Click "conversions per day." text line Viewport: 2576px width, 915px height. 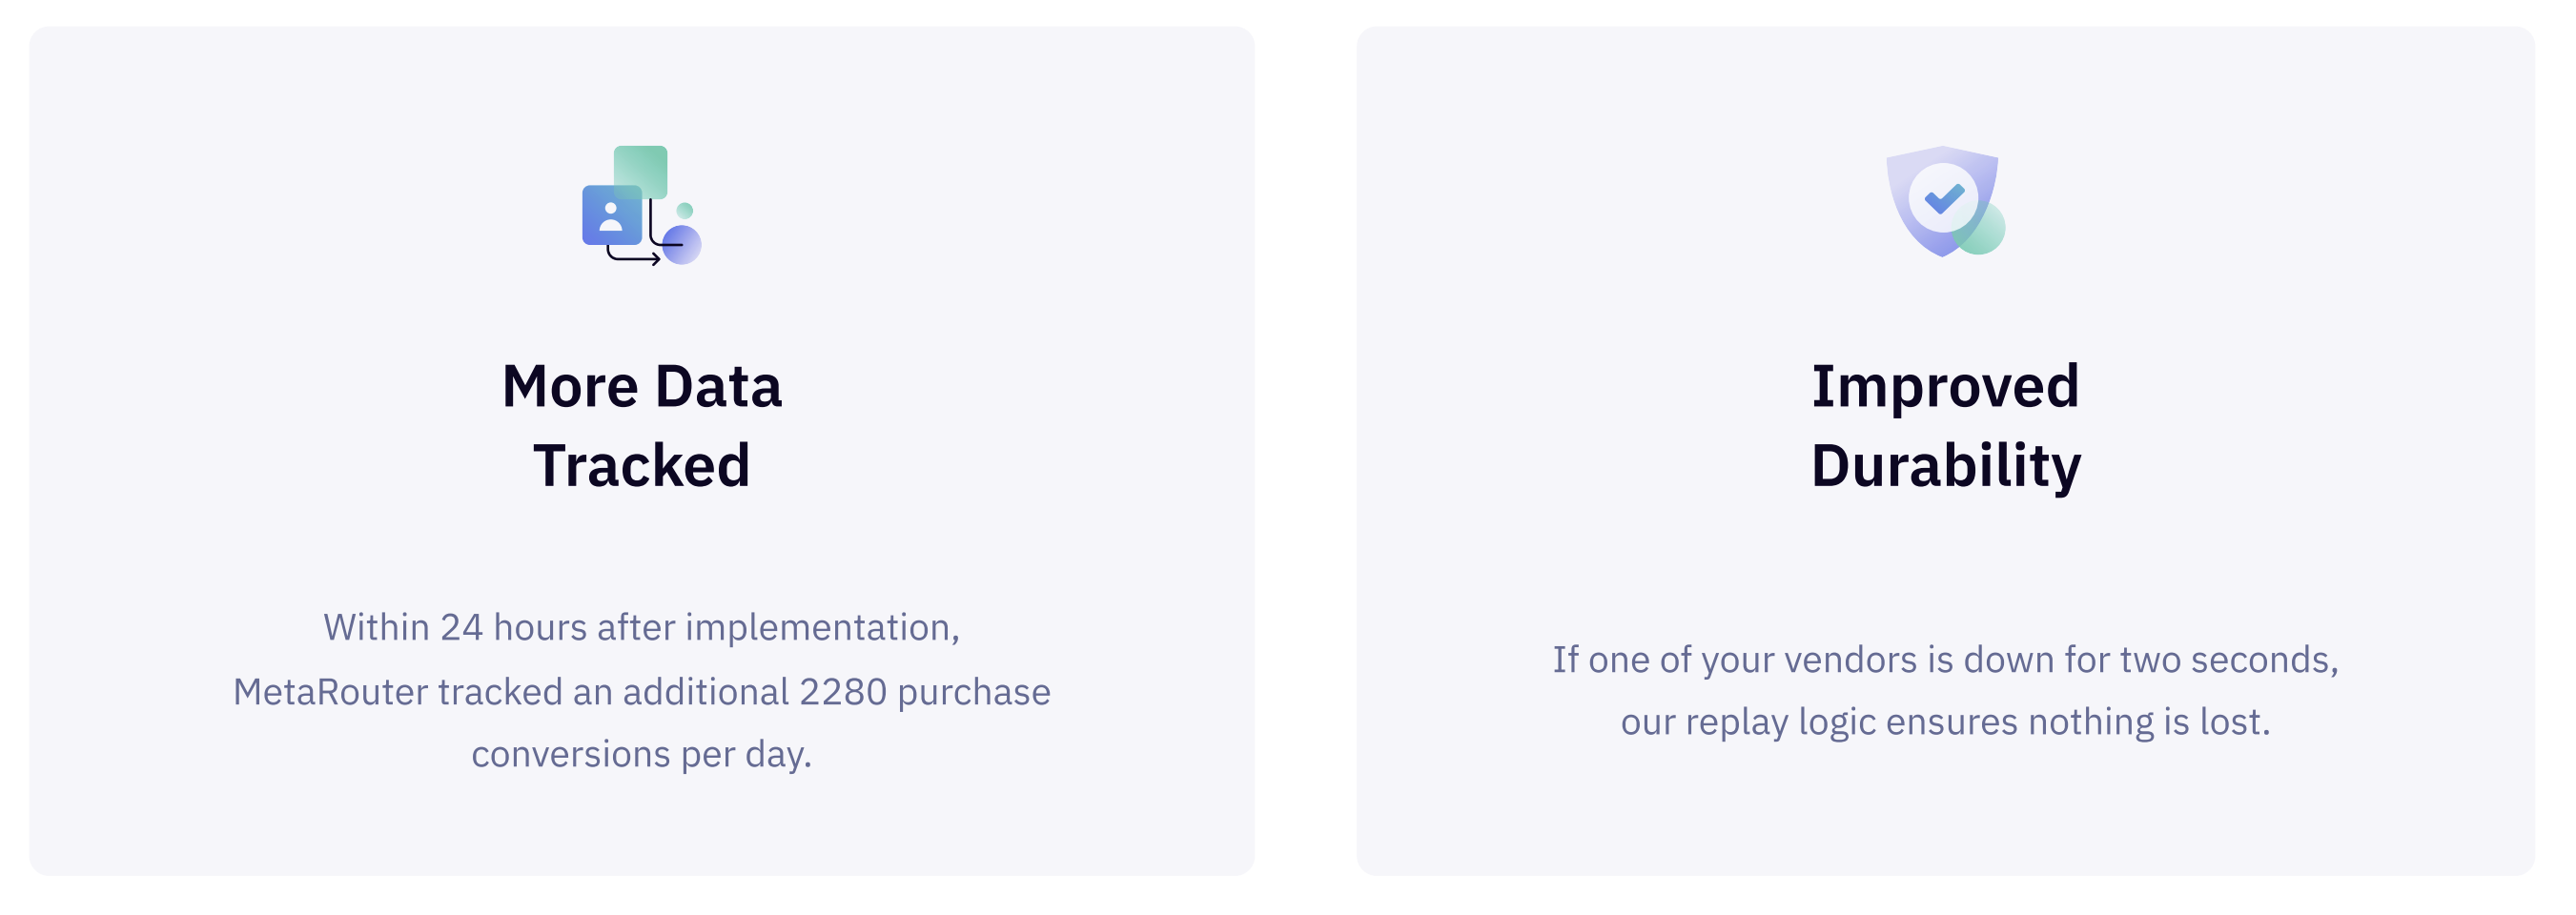[x=642, y=754]
